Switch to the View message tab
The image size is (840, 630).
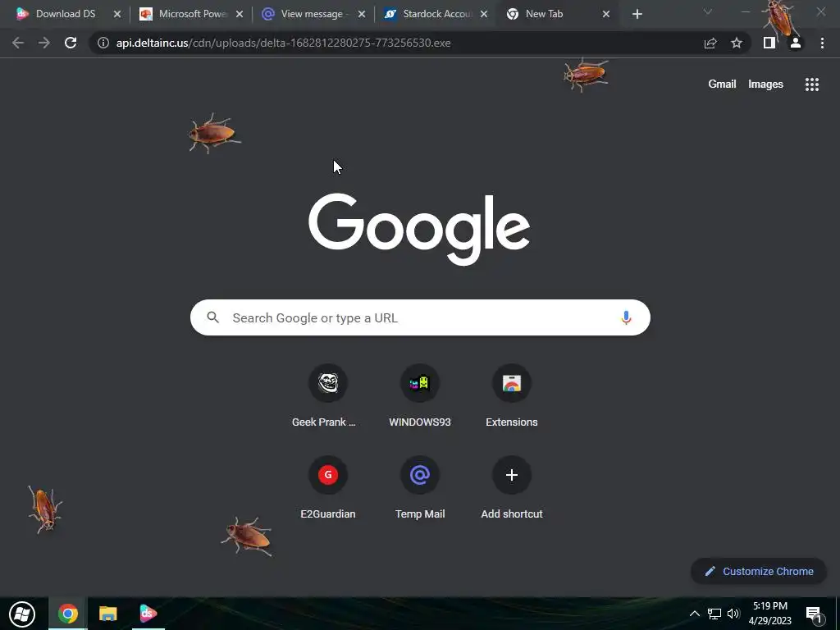pos(312,14)
